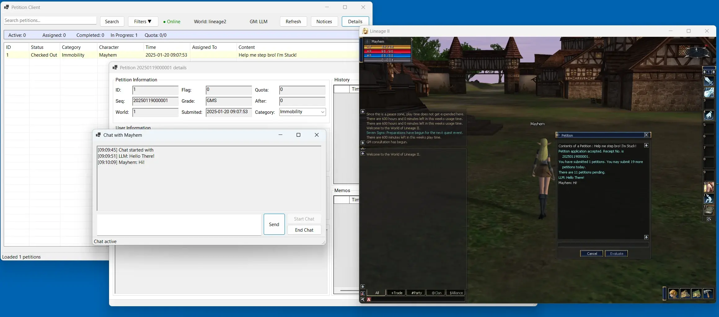The width and height of the screenshot is (719, 317).
Task: Use the sword attack skill in shortcut slot 1
Action: click(x=709, y=81)
